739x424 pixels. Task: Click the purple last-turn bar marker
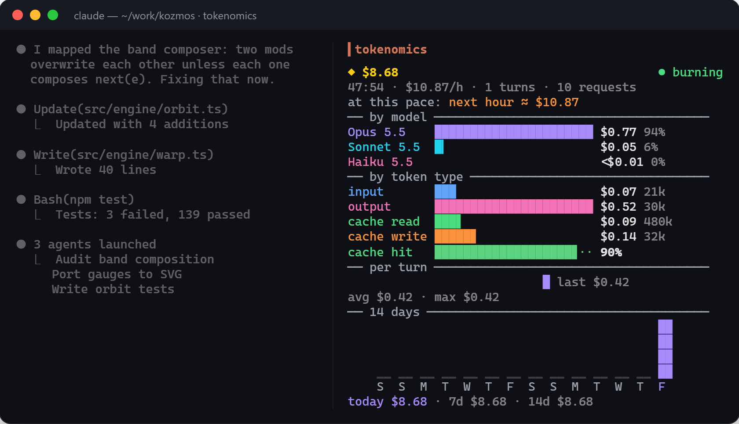(546, 282)
